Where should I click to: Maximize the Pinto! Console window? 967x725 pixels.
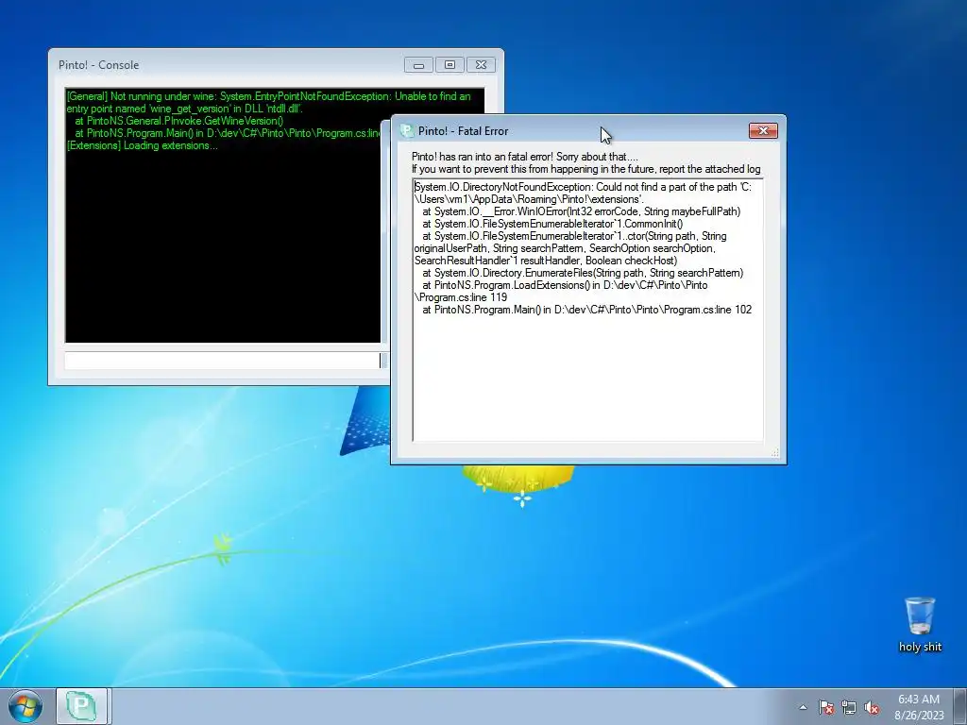(450, 65)
